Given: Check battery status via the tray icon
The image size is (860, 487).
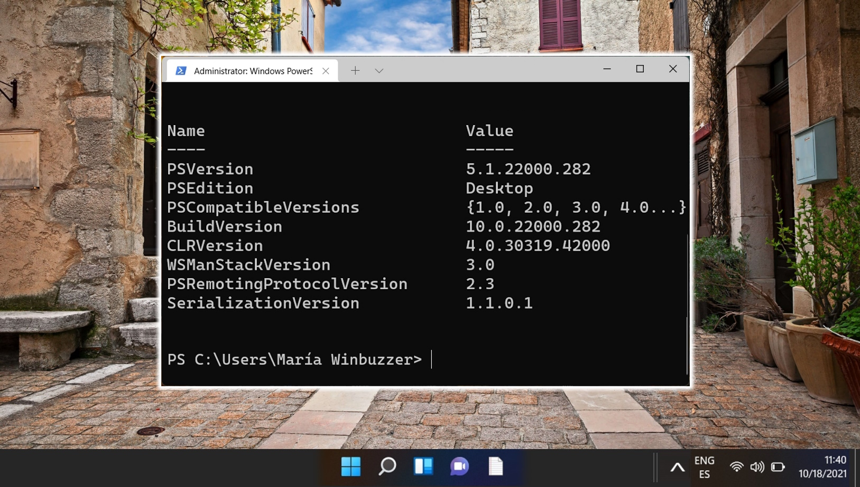Looking at the screenshot, I should (x=779, y=467).
